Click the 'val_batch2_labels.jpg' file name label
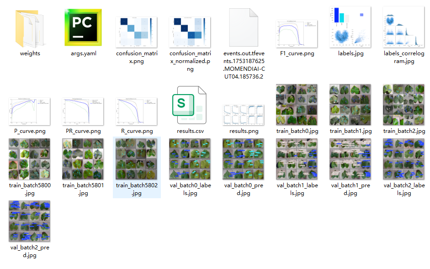The height and width of the screenshot is (269, 430). point(404,189)
